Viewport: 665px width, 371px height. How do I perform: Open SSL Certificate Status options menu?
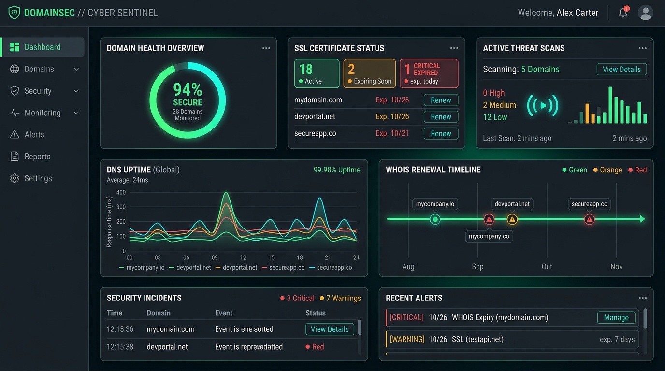tap(454, 48)
